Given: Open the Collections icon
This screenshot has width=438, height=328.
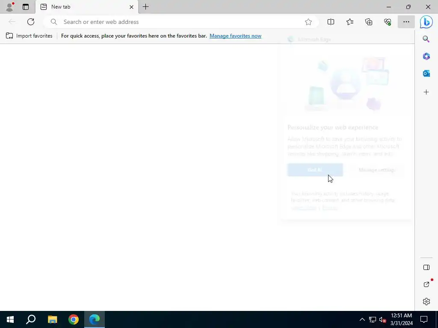Looking at the screenshot, I should 369,22.
